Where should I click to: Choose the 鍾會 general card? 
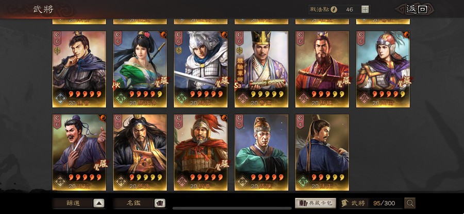(79, 69)
